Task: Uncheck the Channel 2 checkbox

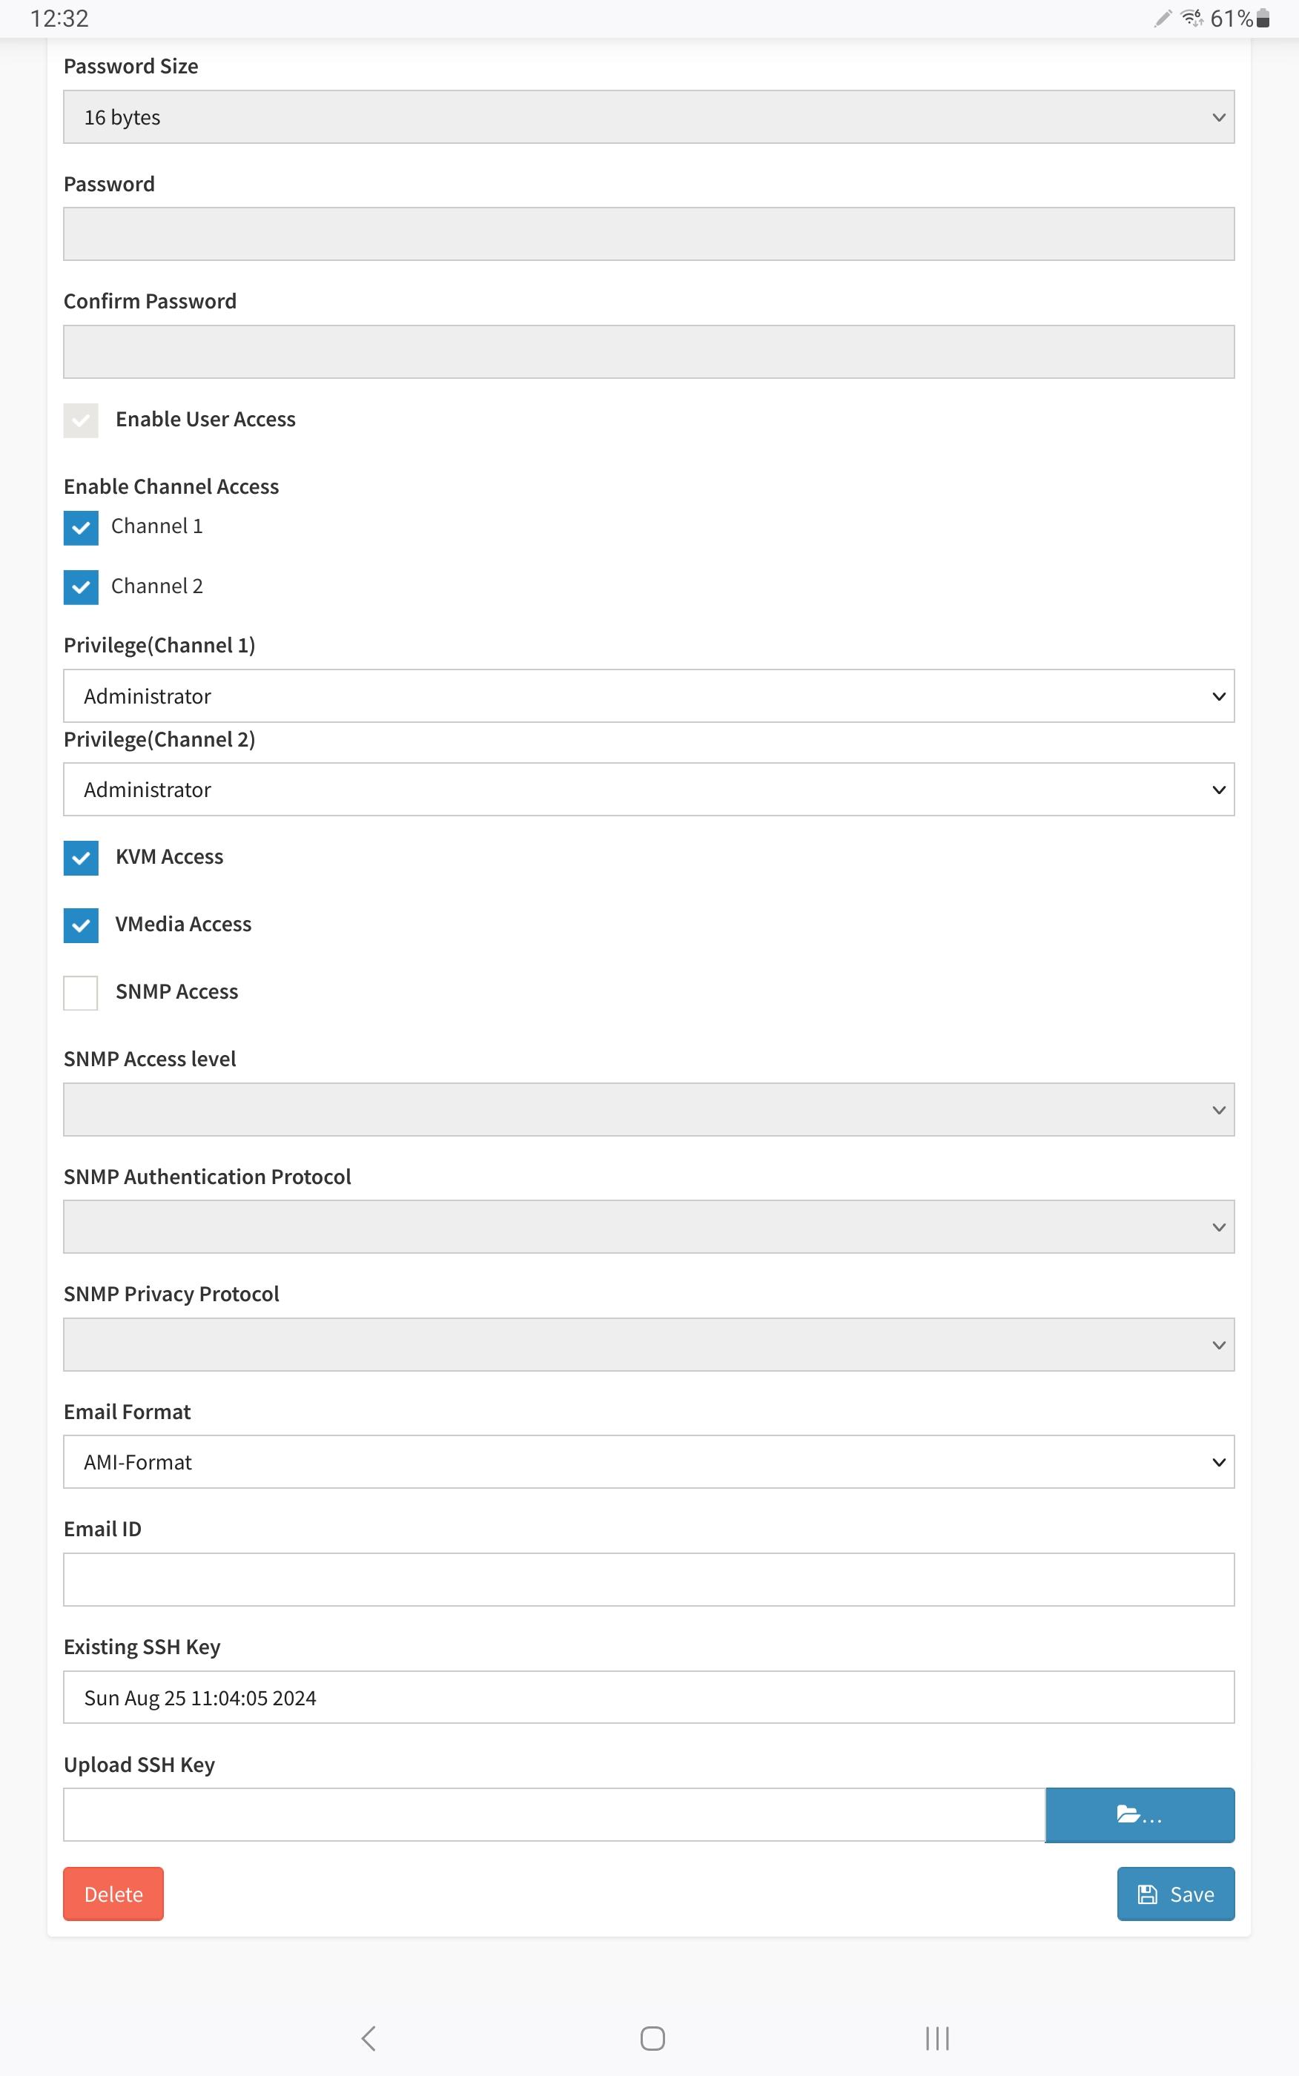Action: (81, 587)
